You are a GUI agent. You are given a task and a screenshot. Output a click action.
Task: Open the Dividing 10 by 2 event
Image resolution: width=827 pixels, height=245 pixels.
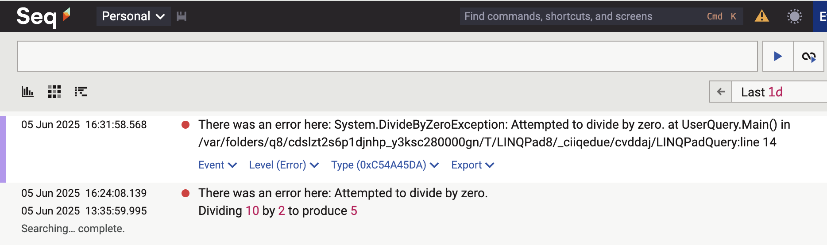tap(278, 211)
